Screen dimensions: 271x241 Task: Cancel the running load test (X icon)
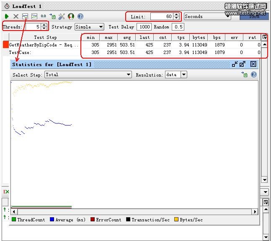16,16
